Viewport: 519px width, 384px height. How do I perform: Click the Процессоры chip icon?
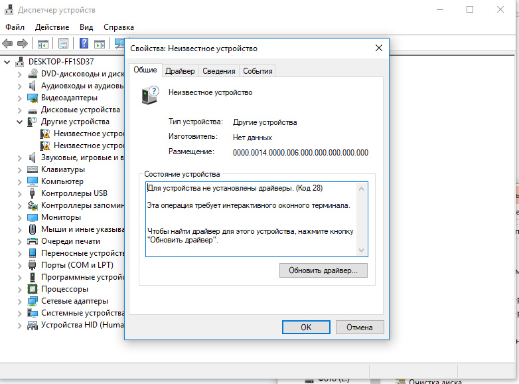(33, 289)
